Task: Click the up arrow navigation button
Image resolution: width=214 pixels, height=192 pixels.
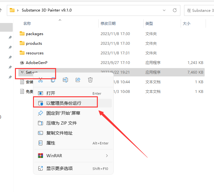Action: [1, 10]
